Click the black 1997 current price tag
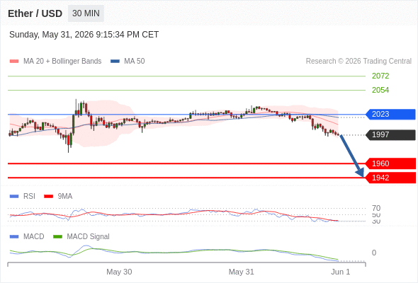This screenshot has width=418, height=283. (390, 134)
